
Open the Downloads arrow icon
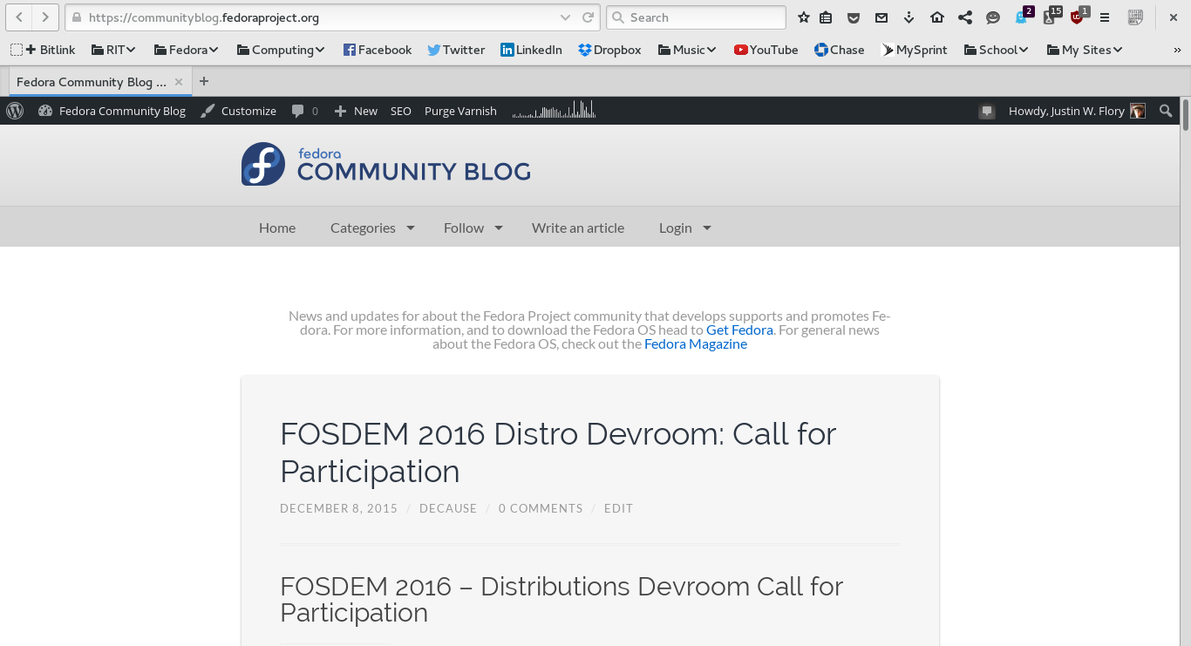tap(909, 17)
